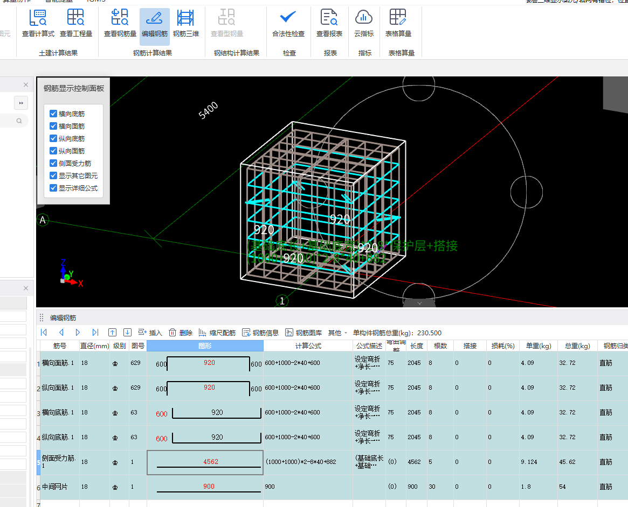Expand 其他 dropdown menu
Image resolution: width=628 pixels, height=507 pixels.
(337, 333)
